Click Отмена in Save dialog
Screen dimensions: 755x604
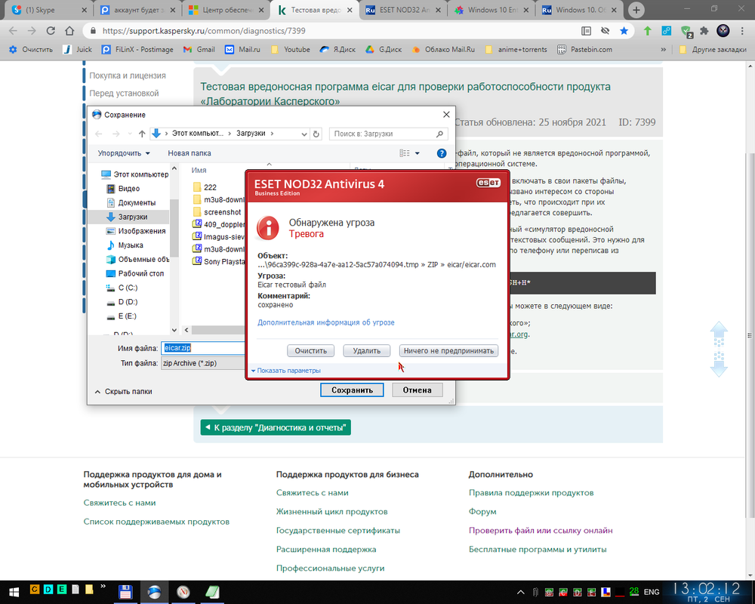click(417, 390)
